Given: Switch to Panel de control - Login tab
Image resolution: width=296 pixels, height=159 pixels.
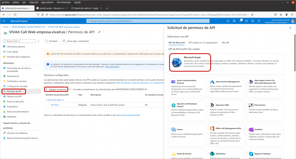Looking at the screenshot, I should coord(86,8).
